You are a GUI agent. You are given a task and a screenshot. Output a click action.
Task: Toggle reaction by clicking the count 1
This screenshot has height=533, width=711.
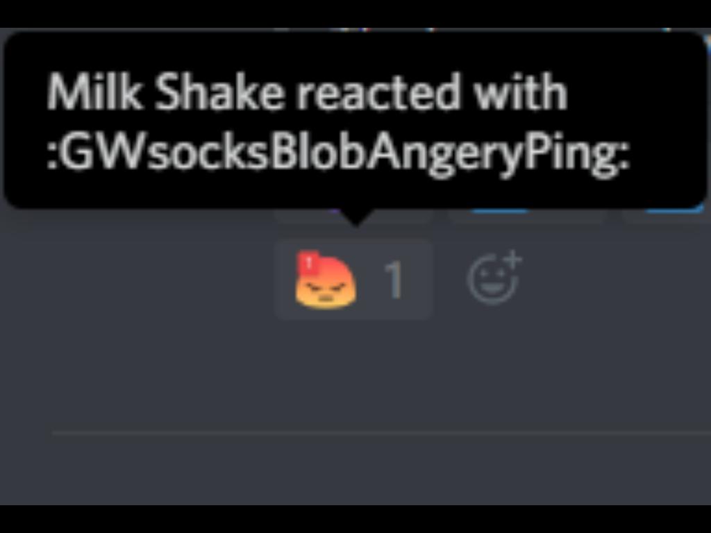point(394,280)
